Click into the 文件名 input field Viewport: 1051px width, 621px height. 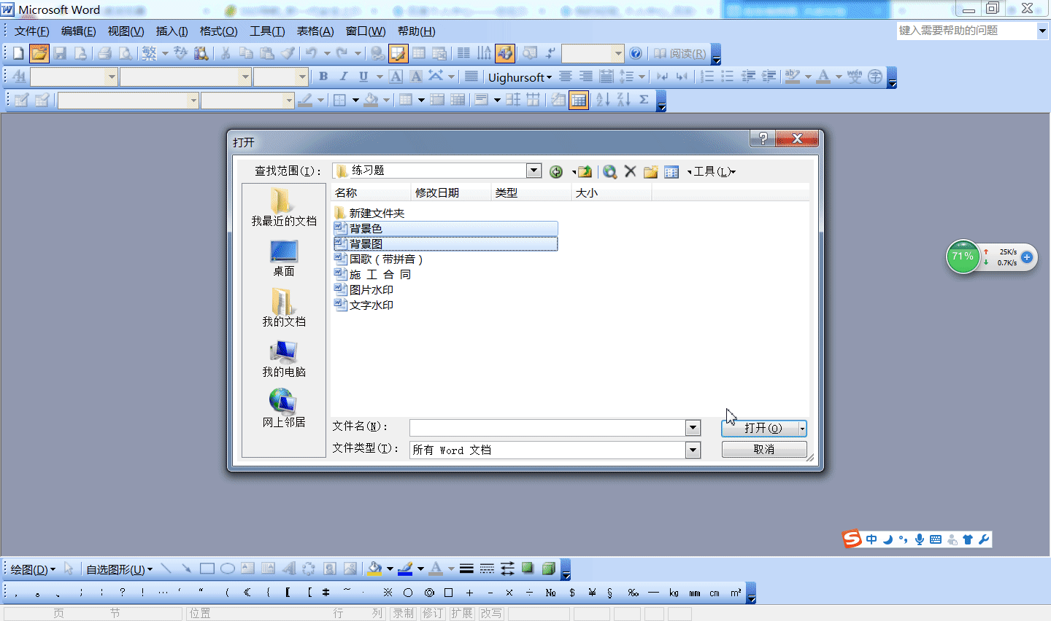coord(547,428)
